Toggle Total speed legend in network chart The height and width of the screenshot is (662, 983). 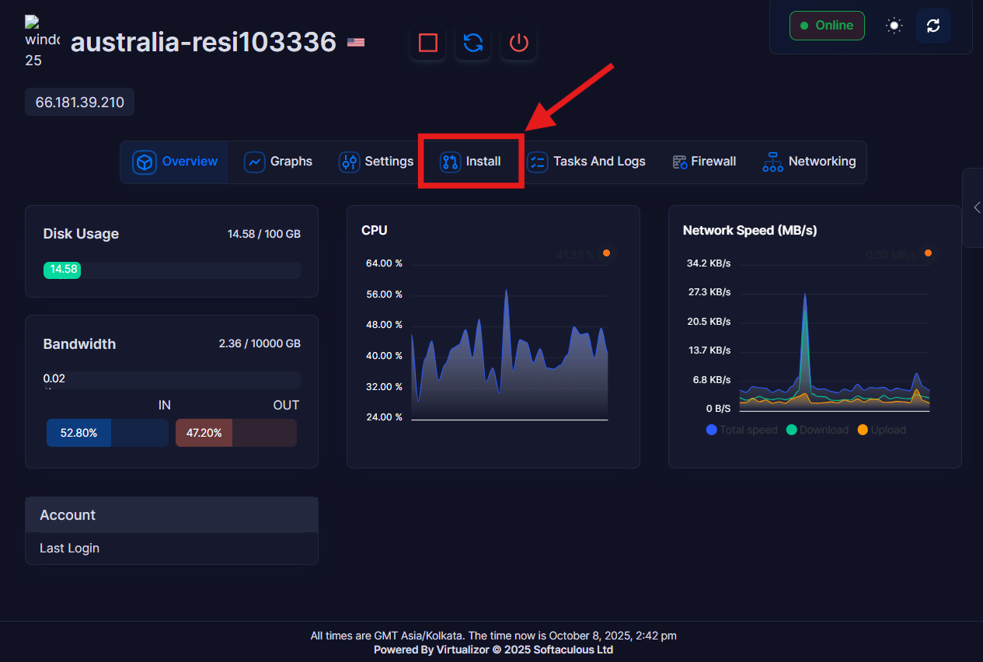pyautogui.click(x=742, y=430)
